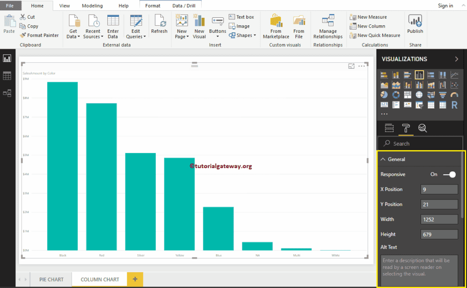Open the R script visual icon
This screenshot has height=288, width=467.
(454, 104)
